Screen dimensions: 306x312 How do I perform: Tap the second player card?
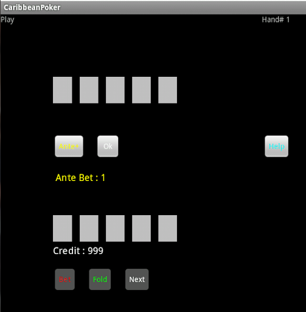tap(89, 229)
